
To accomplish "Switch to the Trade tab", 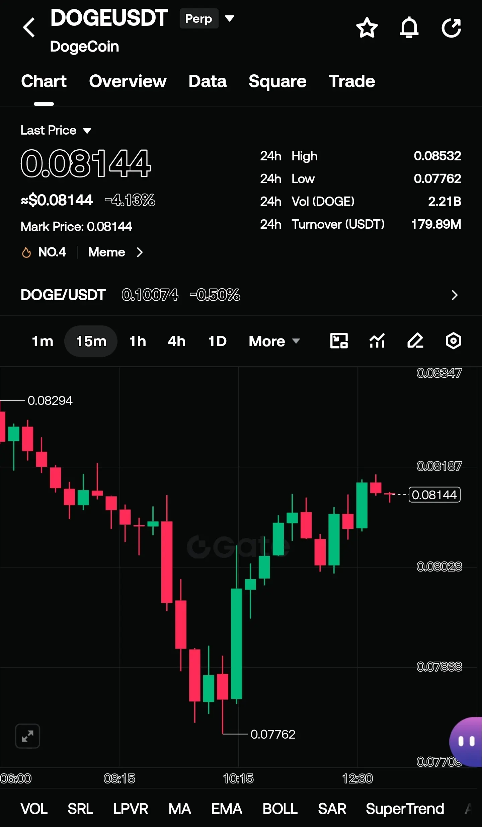I will 352,81.
